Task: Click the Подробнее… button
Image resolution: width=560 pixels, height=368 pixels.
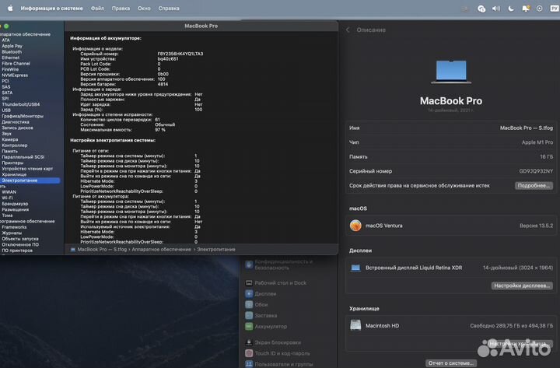Action: (534, 186)
